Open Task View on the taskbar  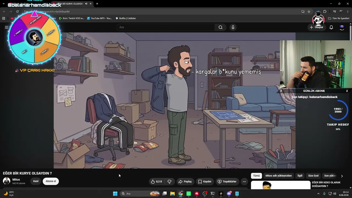click(164, 194)
